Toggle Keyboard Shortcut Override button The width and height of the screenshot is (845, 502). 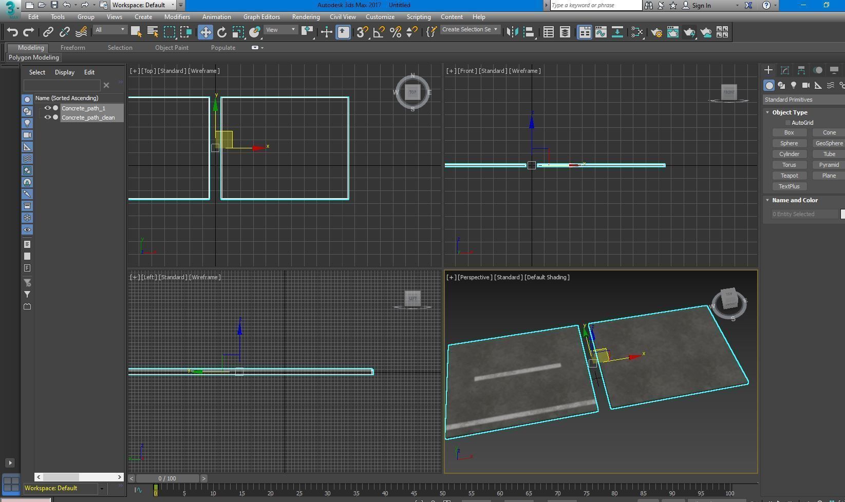tap(343, 32)
